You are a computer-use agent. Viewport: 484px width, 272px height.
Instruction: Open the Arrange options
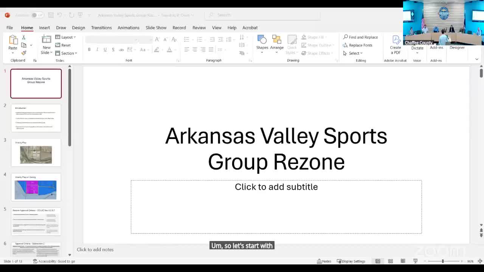(x=277, y=44)
